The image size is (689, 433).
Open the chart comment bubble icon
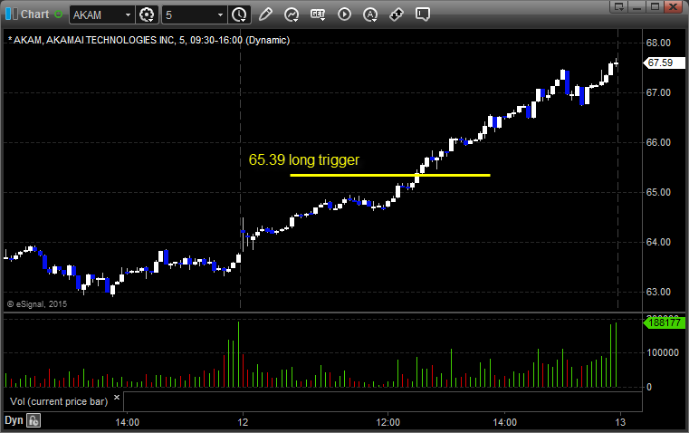coord(422,14)
